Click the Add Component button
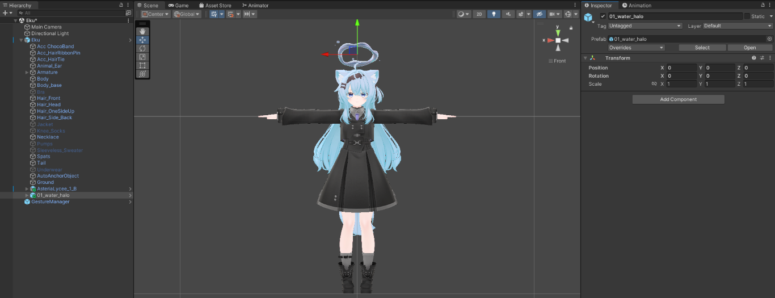This screenshot has height=298, width=775. [x=678, y=99]
